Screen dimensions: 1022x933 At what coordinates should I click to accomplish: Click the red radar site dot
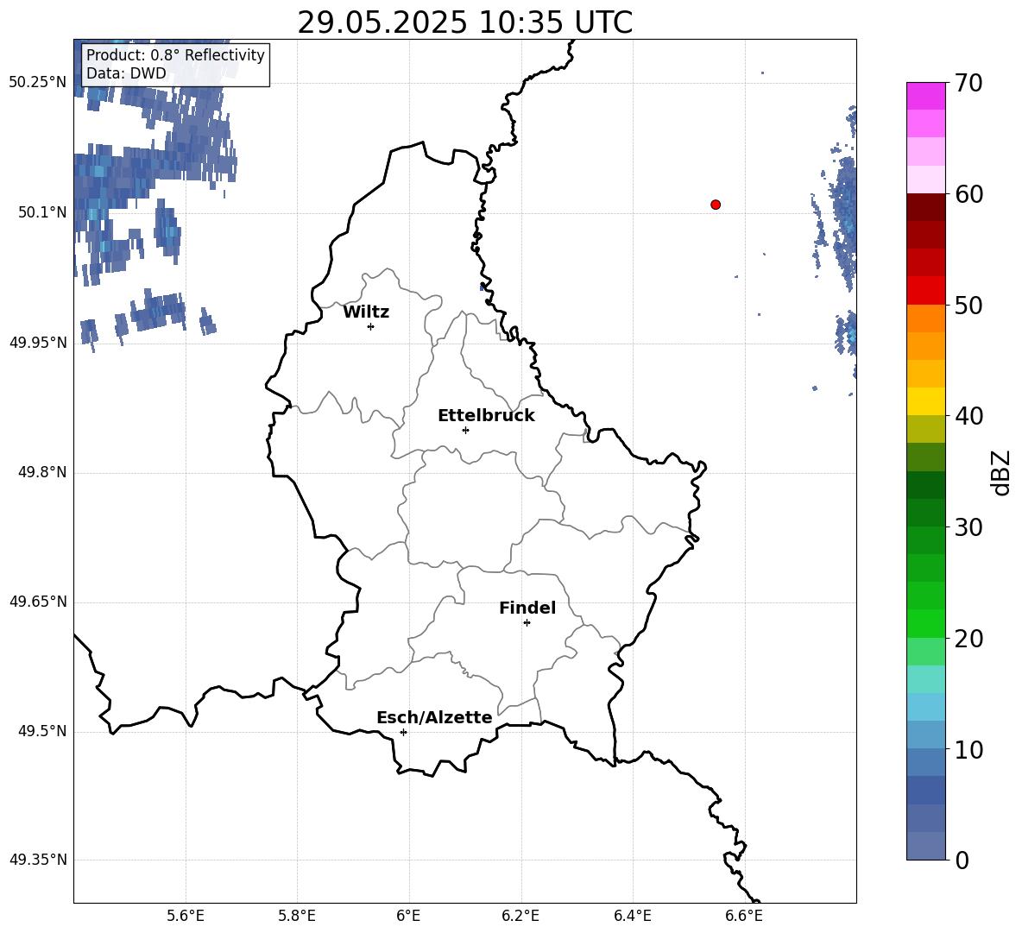716,205
